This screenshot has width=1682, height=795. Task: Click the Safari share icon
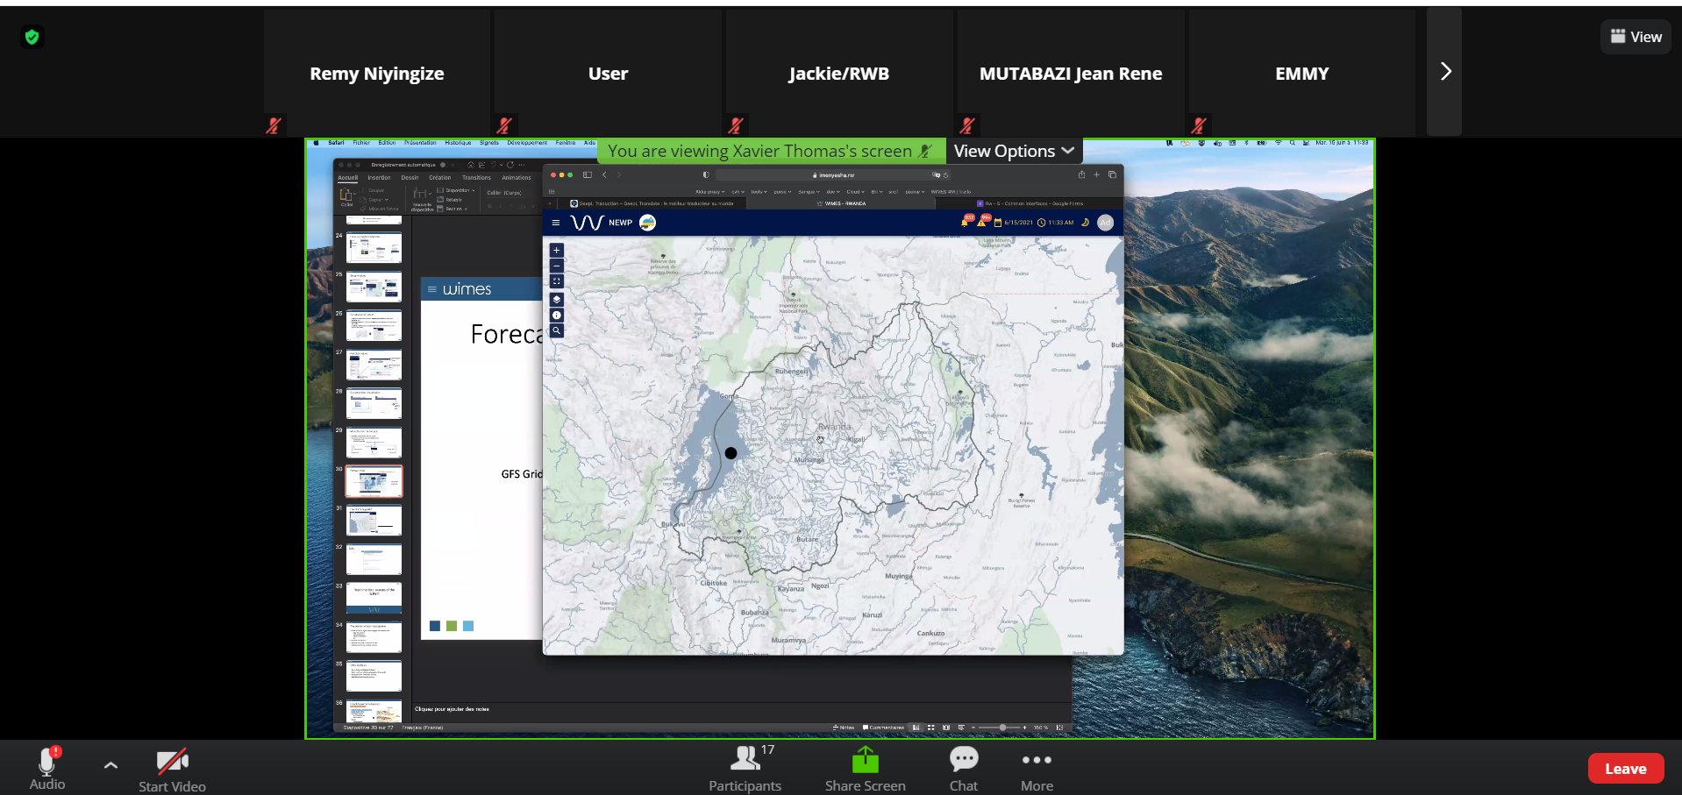1081,175
